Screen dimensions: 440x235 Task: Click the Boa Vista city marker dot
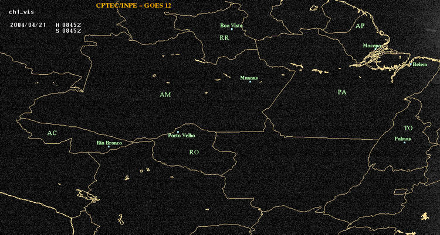232,29
